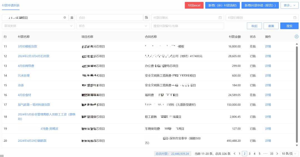Go to page 4
This screenshot has height=157, width=300.
254,154
